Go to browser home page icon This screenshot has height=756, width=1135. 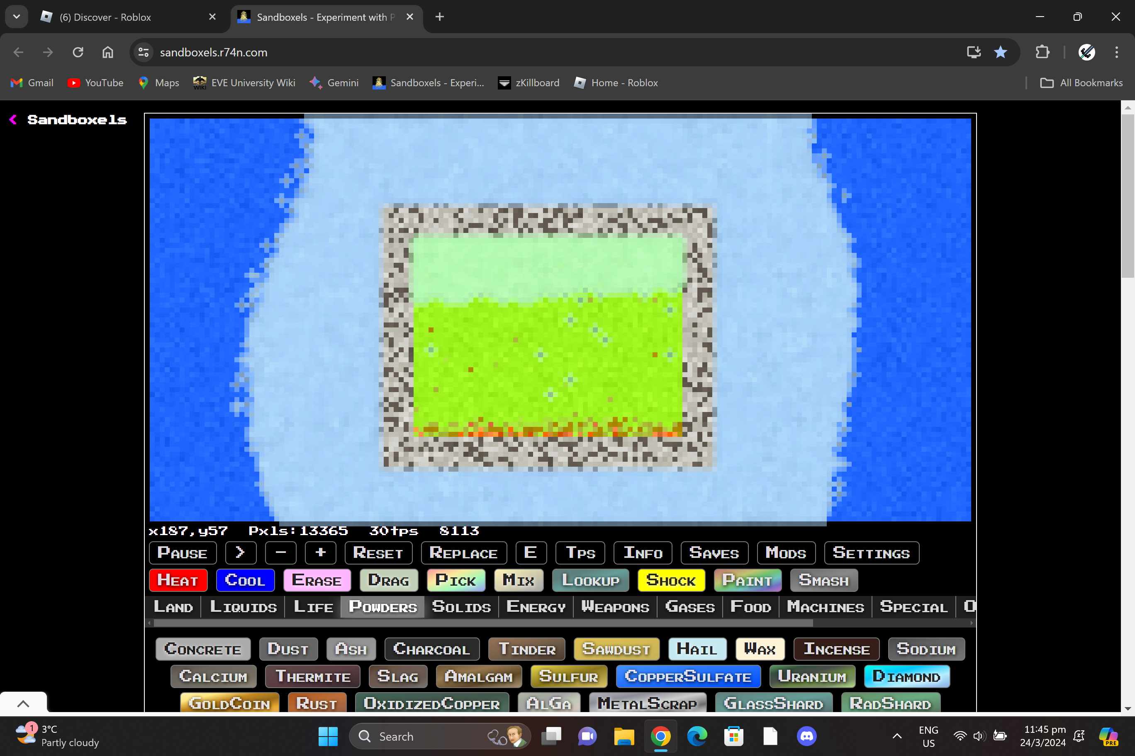pos(107,52)
